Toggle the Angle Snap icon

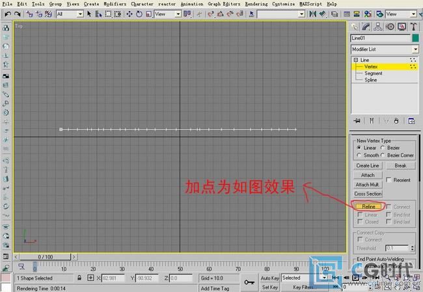pos(221,14)
